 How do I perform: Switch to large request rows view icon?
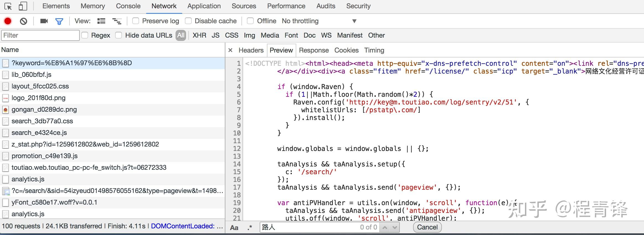(101, 21)
